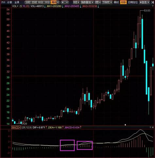Image resolution: width=155 pixels, height=158 pixels.
Task: Open the VOL indicator selector dropdown
Action: click(x=15, y=6)
